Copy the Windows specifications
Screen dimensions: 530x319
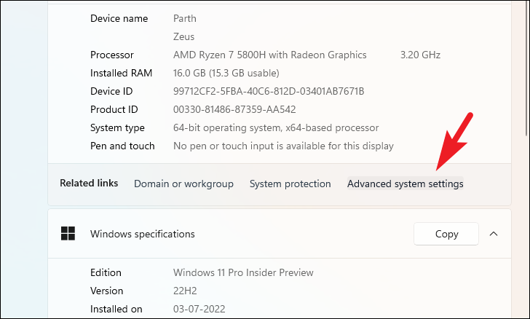446,234
